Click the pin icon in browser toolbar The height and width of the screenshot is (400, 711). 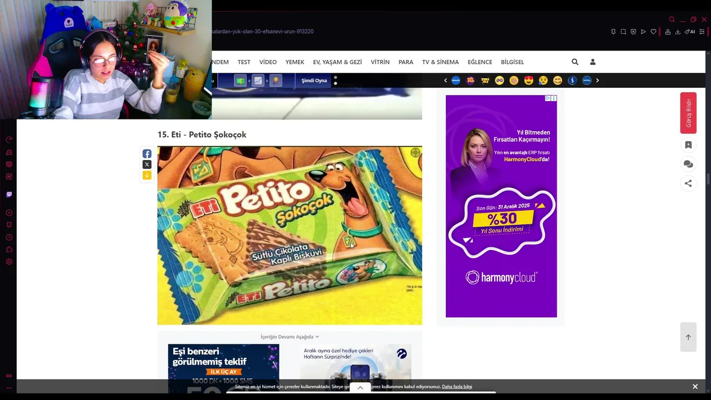click(613, 32)
